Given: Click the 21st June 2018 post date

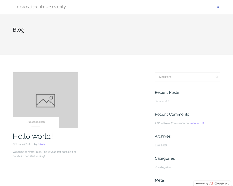Looking at the screenshot, I should (21, 144).
